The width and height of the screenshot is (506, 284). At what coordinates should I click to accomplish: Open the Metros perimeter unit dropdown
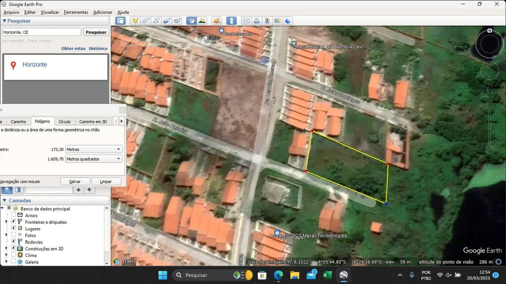(94, 149)
